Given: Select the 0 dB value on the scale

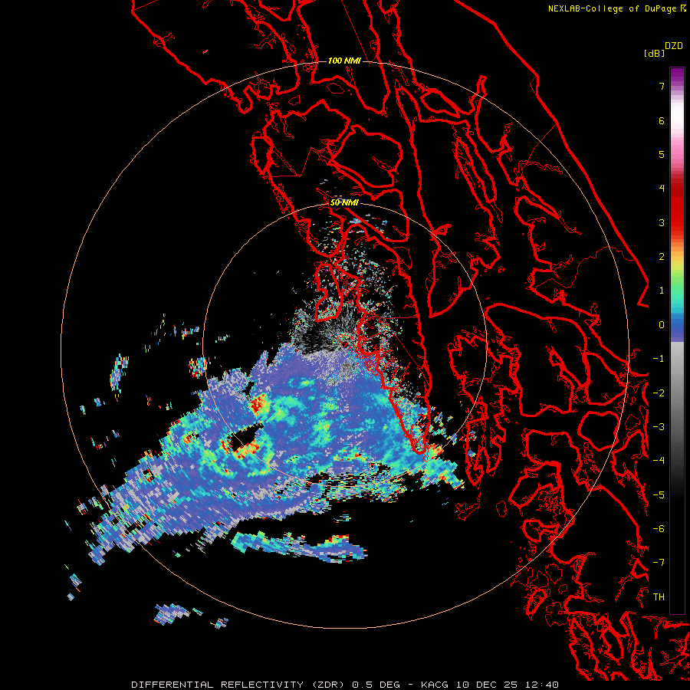Looking at the screenshot, I should (662, 325).
